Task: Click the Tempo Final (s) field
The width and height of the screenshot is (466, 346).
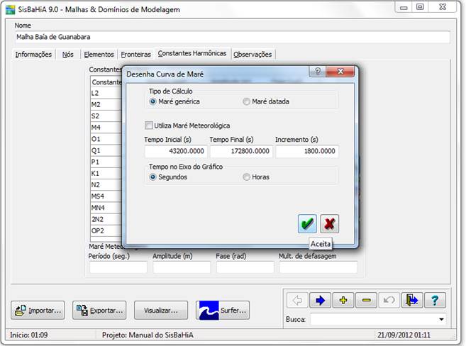Action: [x=241, y=151]
